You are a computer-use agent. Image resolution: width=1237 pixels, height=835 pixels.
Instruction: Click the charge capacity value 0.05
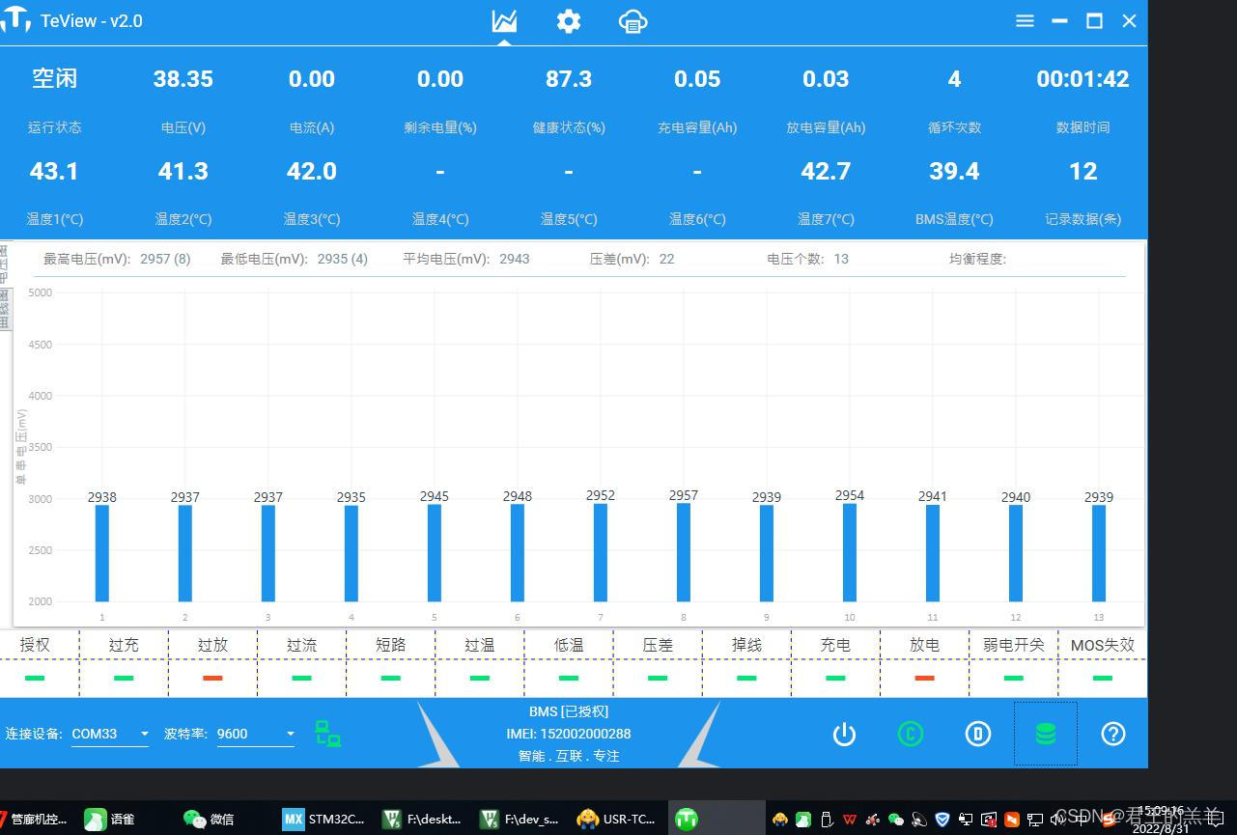tap(697, 79)
